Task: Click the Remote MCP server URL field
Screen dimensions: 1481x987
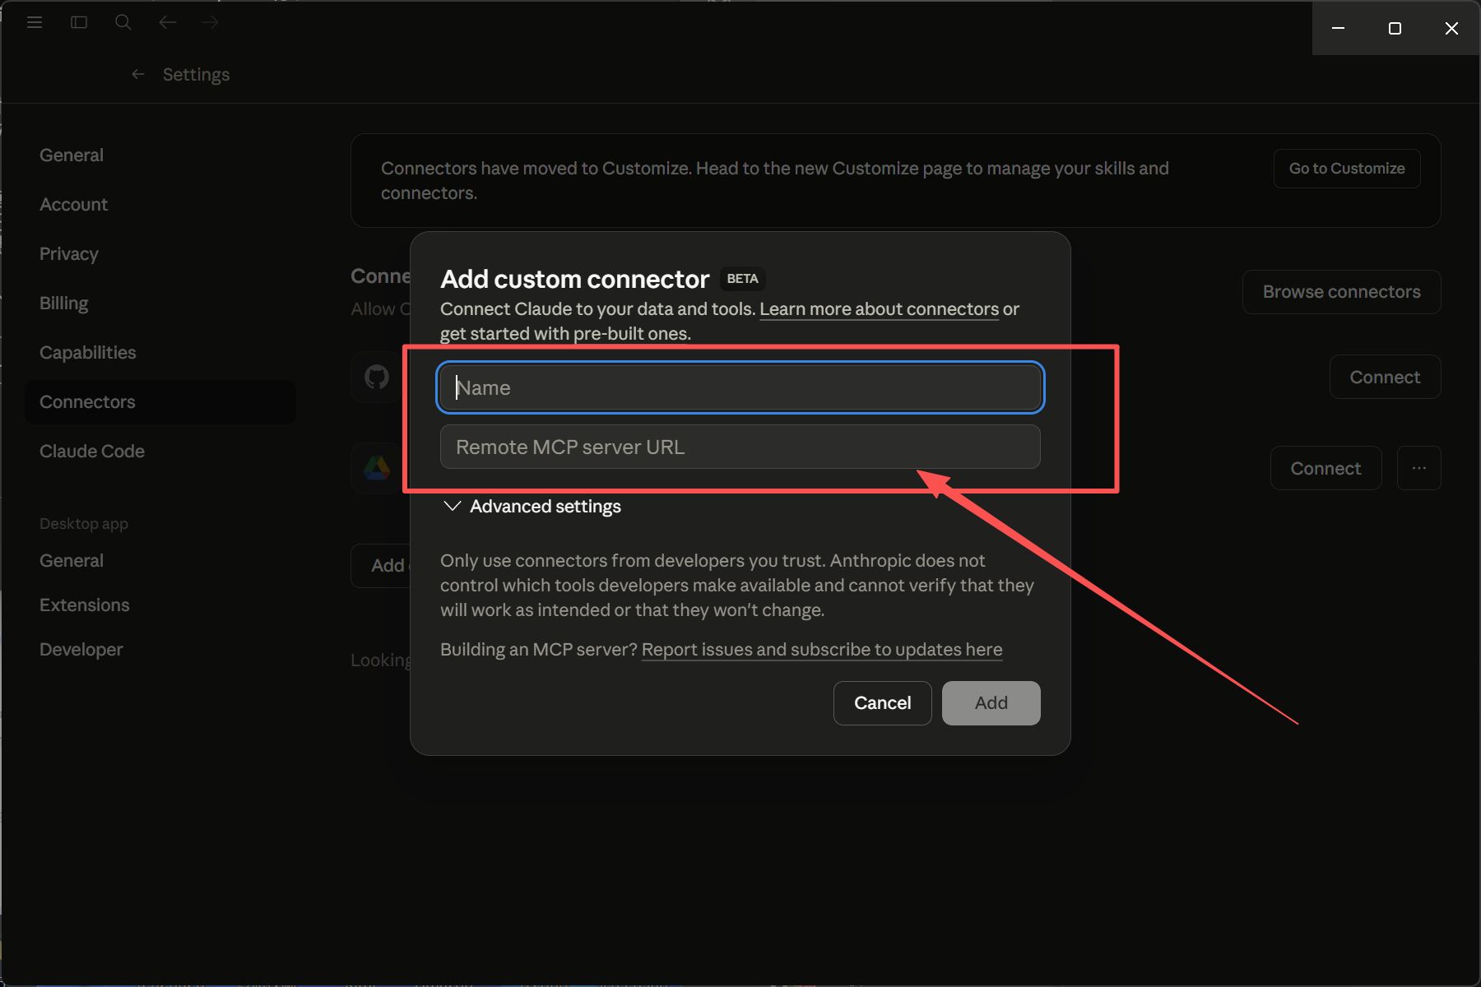Action: click(740, 447)
